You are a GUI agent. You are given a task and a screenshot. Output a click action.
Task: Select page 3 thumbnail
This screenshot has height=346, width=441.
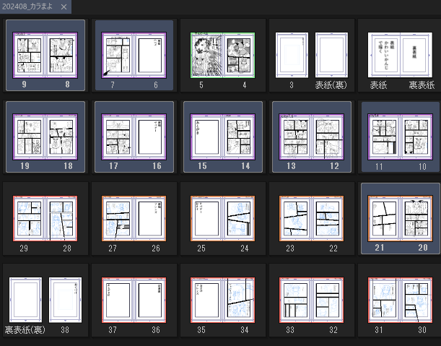(x=292, y=55)
